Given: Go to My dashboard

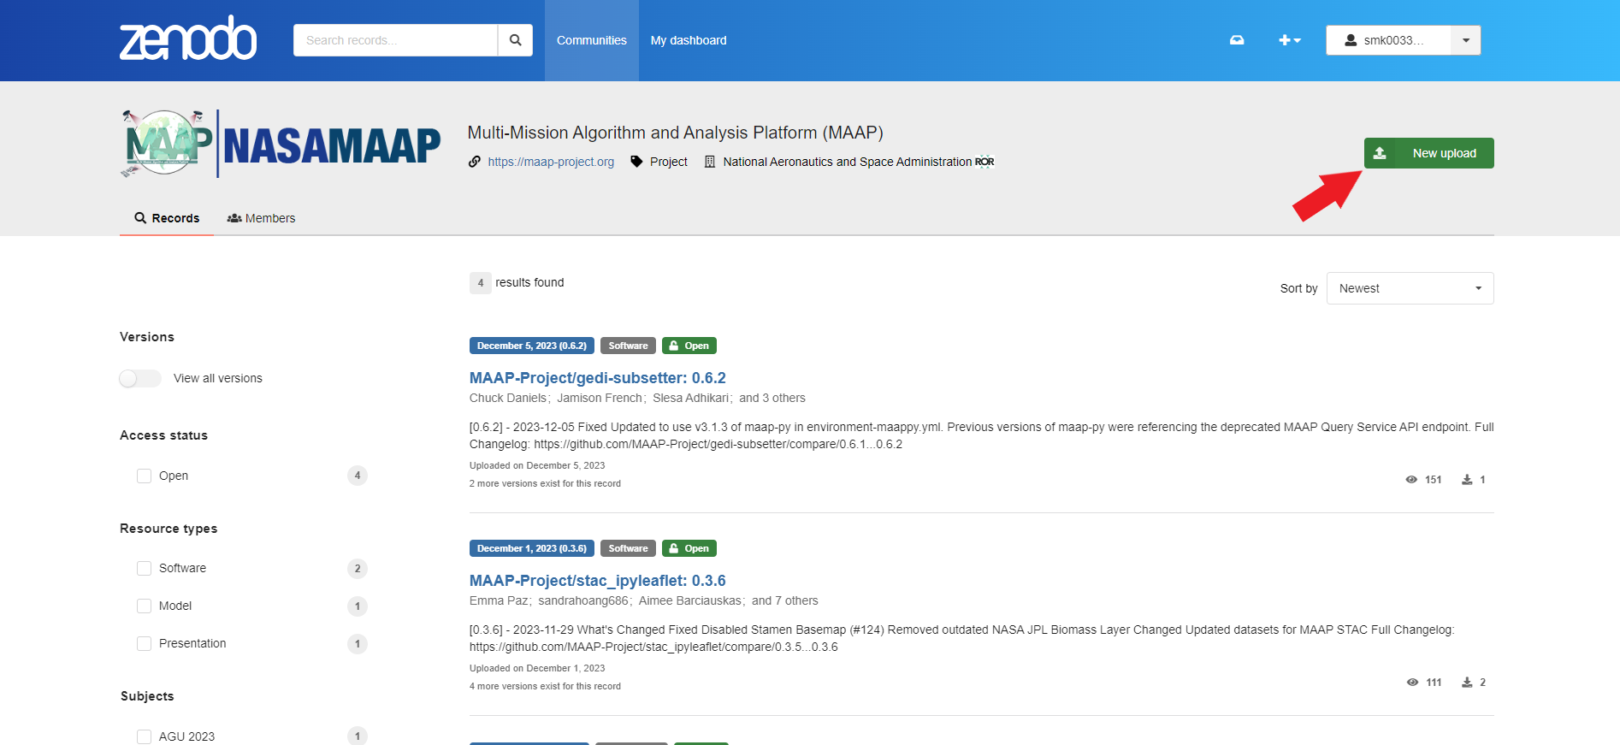Looking at the screenshot, I should tap(689, 40).
